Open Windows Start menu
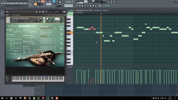 point(2,98)
